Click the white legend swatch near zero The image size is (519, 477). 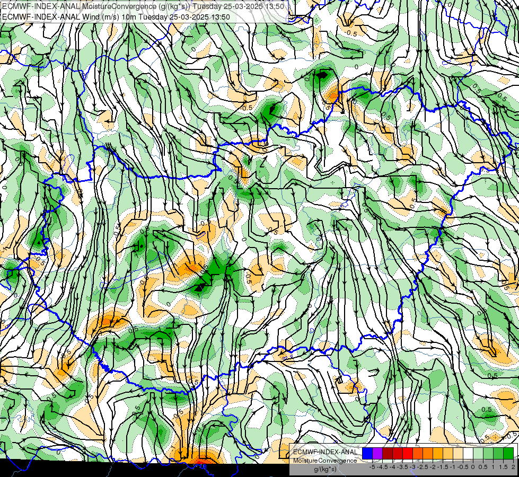[468, 453]
